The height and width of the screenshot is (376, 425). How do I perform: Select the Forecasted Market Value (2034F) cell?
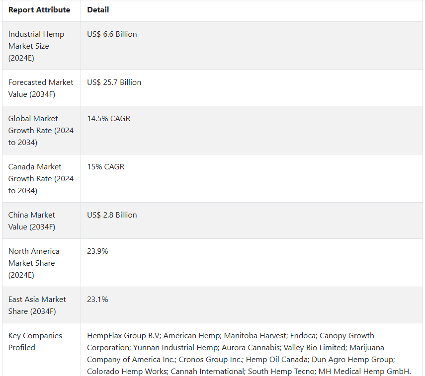(x=41, y=88)
